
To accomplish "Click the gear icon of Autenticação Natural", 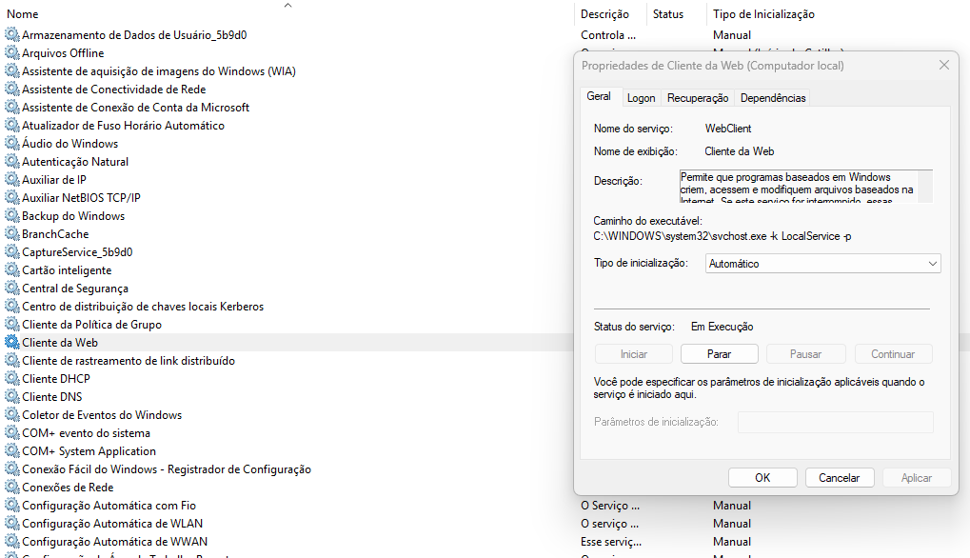I will pos(11,162).
